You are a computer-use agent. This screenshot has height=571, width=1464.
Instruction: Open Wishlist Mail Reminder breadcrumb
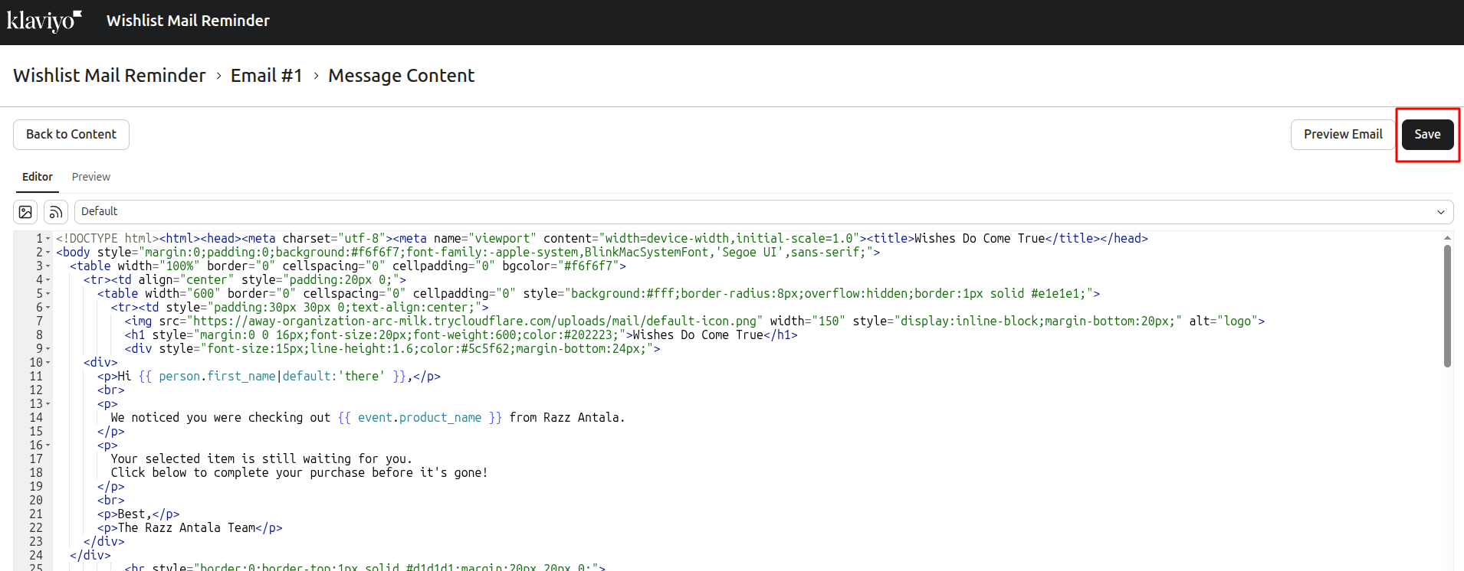click(x=110, y=76)
